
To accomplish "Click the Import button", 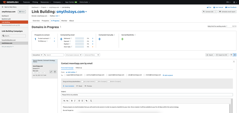I will point(210,55).
